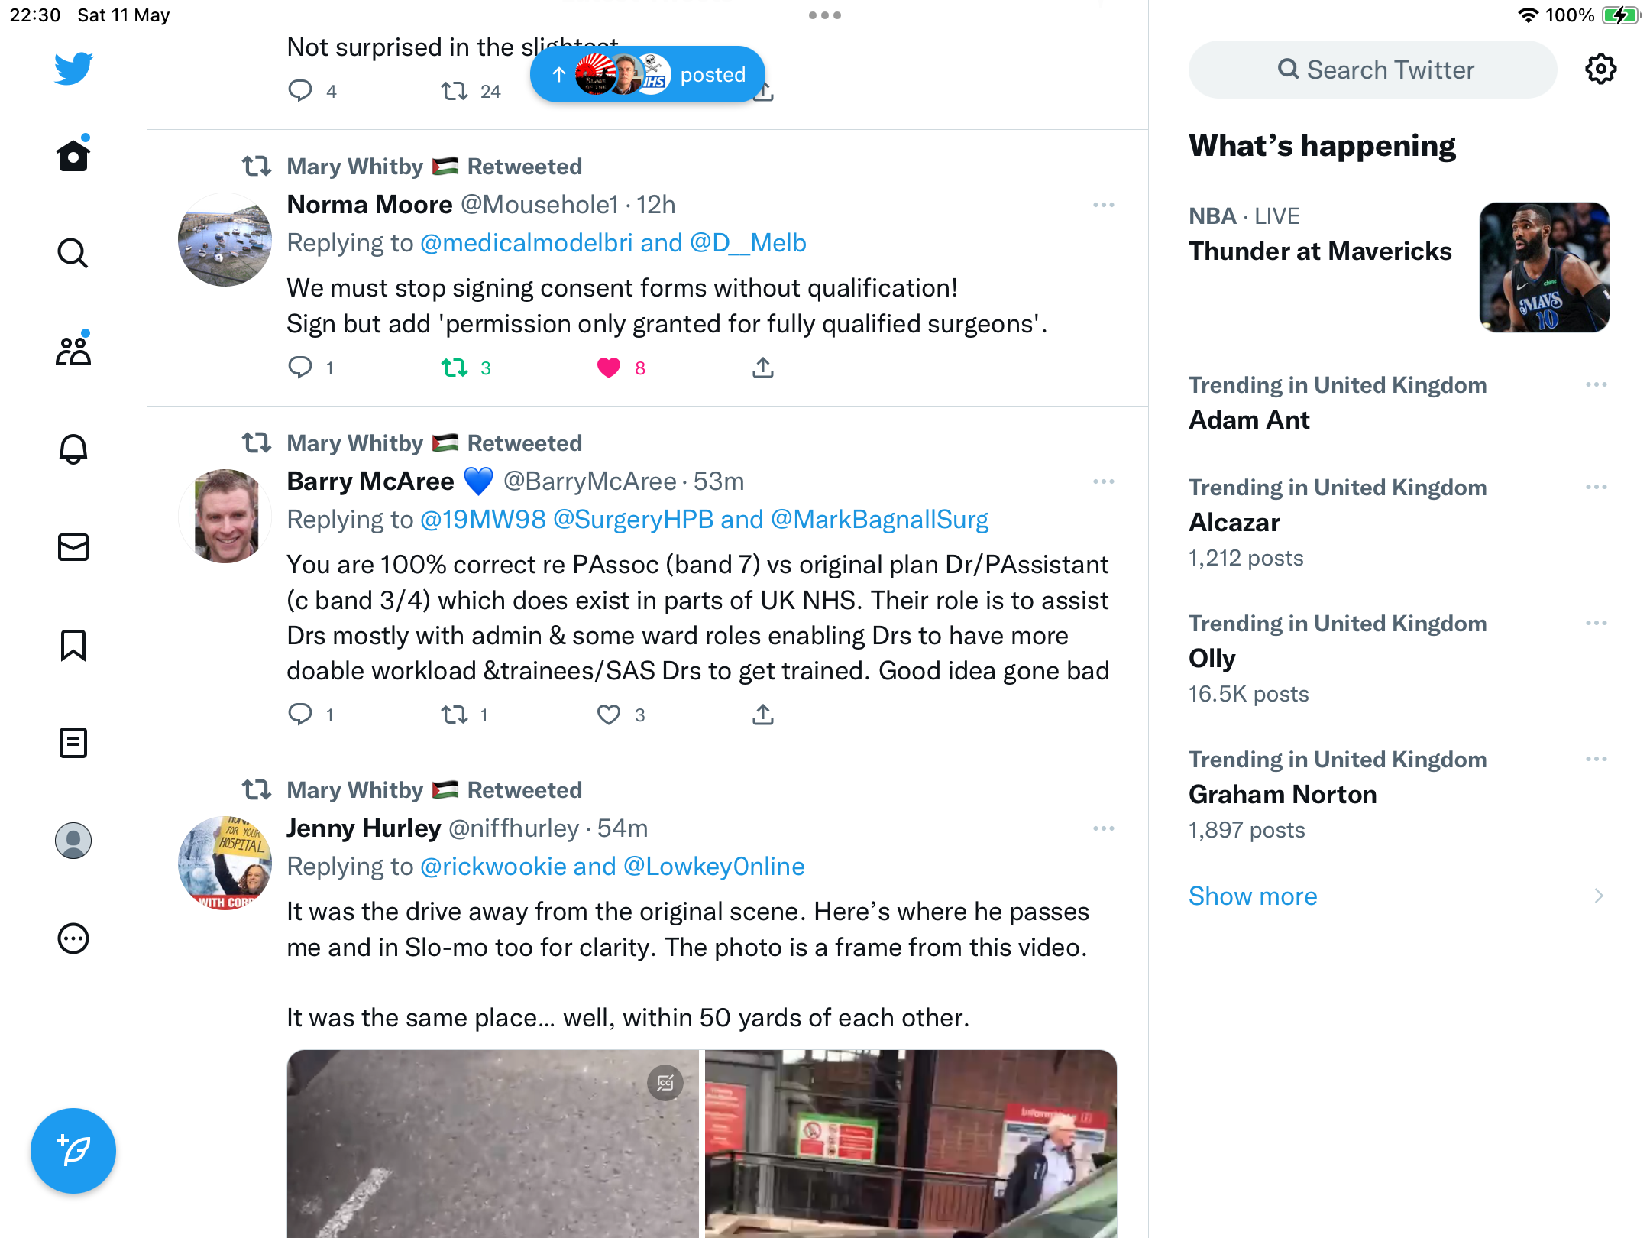Image resolution: width=1650 pixels, height=1238 pixels.
Task: Expand Show more trends chevron
Action: (x=1599, y=896)
